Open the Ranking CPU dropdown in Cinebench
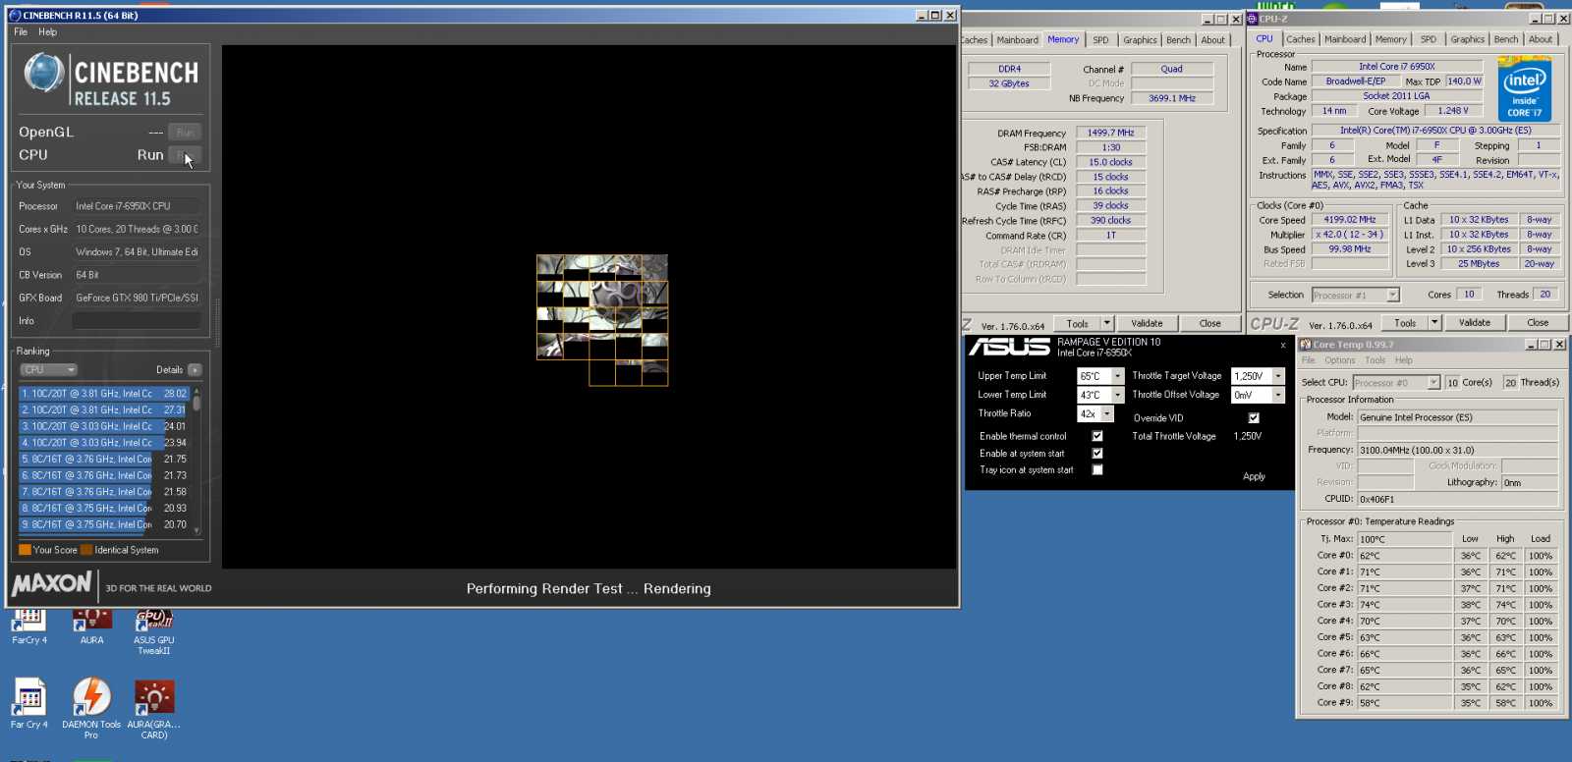This screenshot has width=1572, height=762. [x=48, y=370]
